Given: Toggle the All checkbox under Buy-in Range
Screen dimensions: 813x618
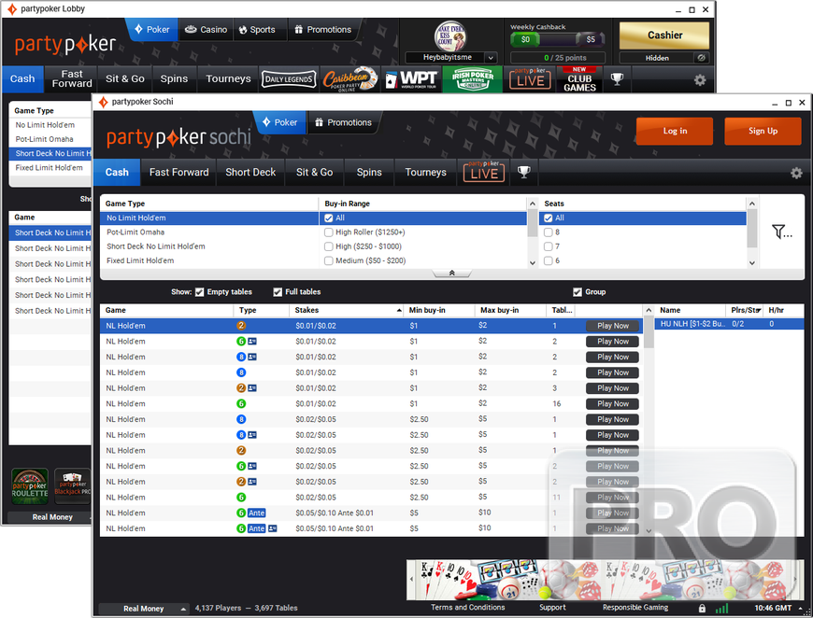Looking at the screenshot, I should click(328, 218).
